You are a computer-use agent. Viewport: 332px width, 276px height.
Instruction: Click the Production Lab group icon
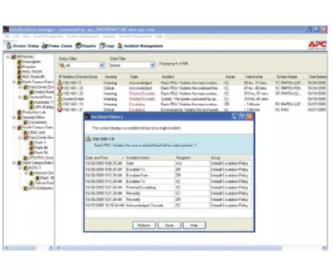click(19, 112)
